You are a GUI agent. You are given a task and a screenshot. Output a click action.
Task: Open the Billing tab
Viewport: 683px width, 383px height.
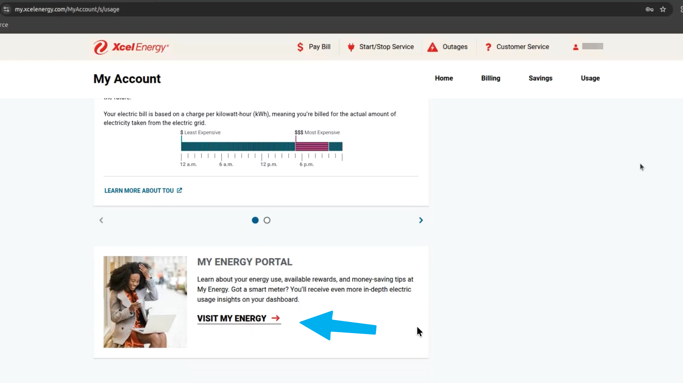pos(491,78)
